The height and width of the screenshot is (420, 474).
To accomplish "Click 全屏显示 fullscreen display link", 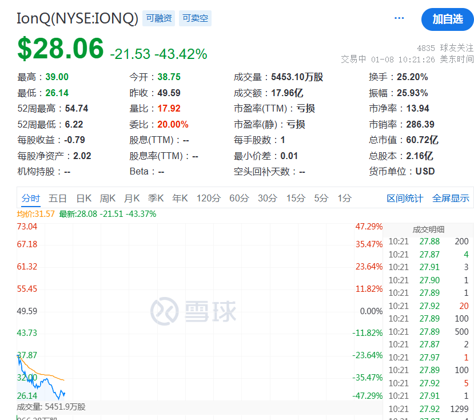I will pyautogui.click(x=451, y=199).
